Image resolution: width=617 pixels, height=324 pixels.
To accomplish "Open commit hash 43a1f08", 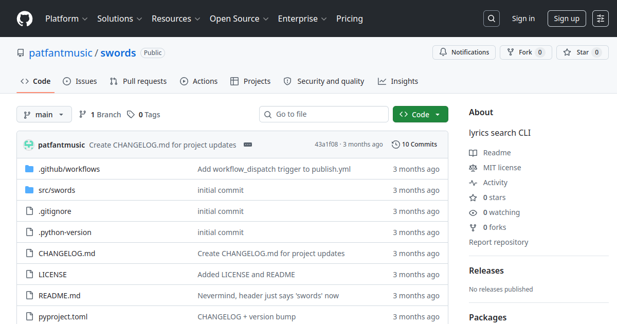I will [x=326, y=145].
